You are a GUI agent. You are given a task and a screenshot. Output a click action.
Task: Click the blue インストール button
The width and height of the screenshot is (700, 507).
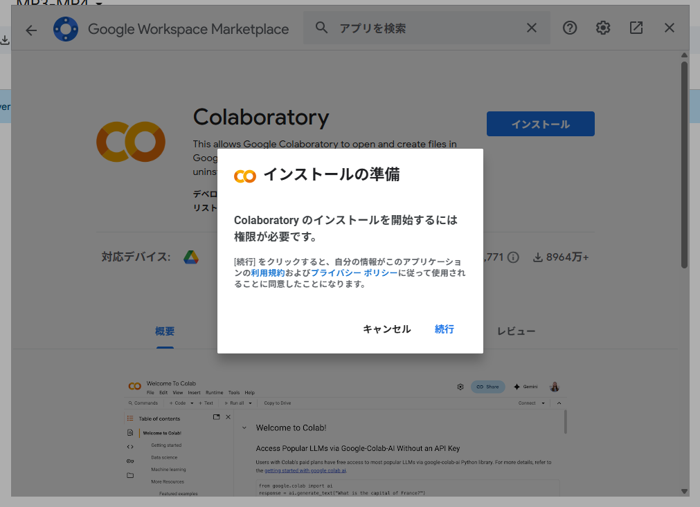541,124
